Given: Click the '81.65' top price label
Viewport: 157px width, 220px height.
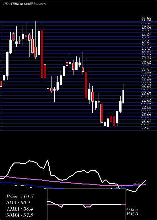Looking at the screenshot, I should tap(146, 18).
